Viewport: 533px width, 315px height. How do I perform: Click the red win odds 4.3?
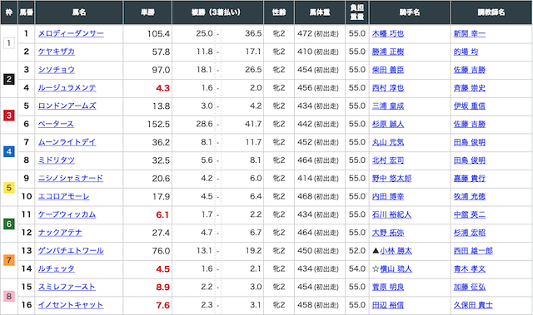tap(163, 88)
